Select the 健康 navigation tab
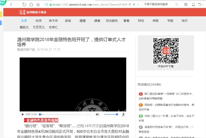This screenshot has height=138, width=206. tap(97, 21)
